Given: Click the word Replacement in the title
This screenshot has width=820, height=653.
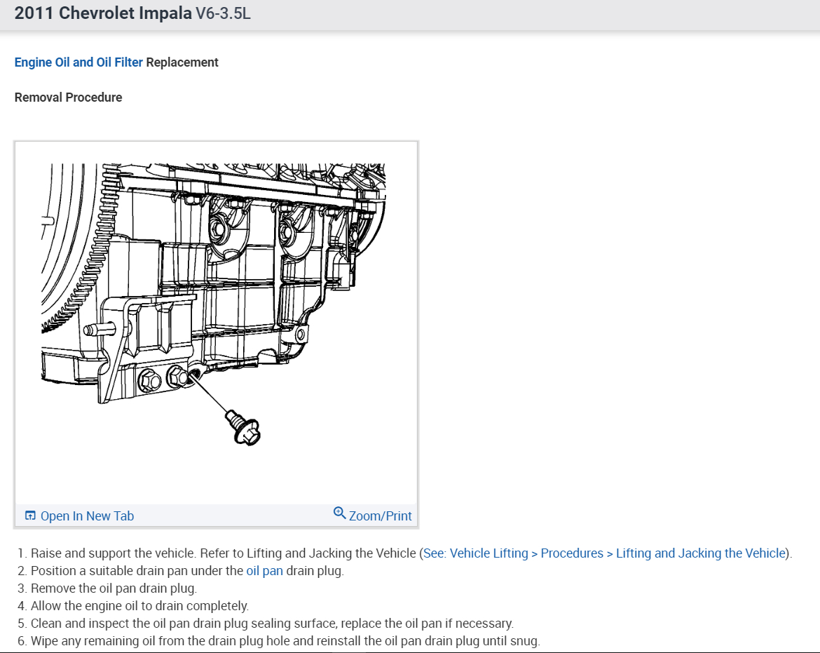Looking at the screenshot, I should coord(182,62).
